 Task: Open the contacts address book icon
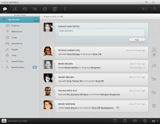55,9
